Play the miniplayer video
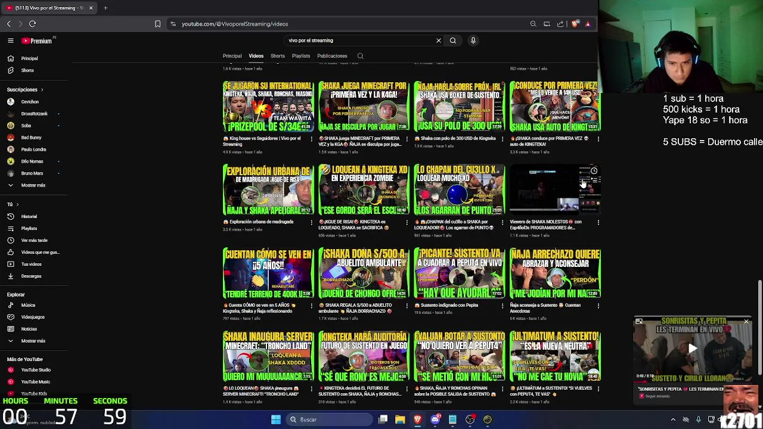Viewport: 763px width, 429px height. coord(692,349)
